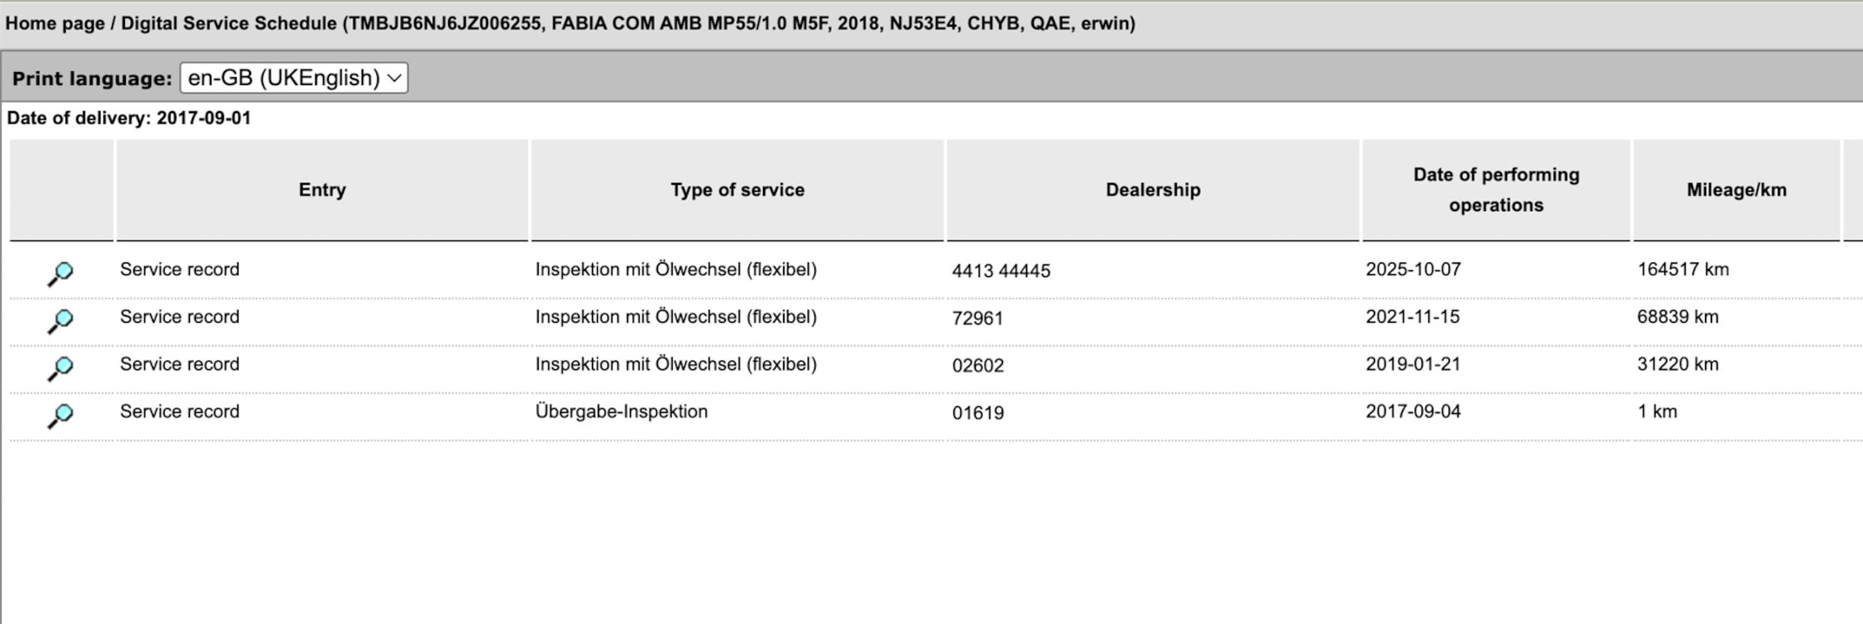
Task: Click the Digital Service Schedule breadcrumb
Action: [x=228, y=23]
